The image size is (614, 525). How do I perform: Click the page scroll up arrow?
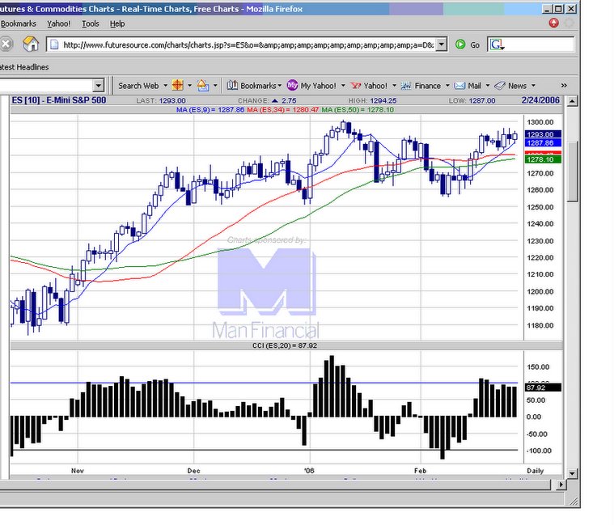click(x=572, y=101)
